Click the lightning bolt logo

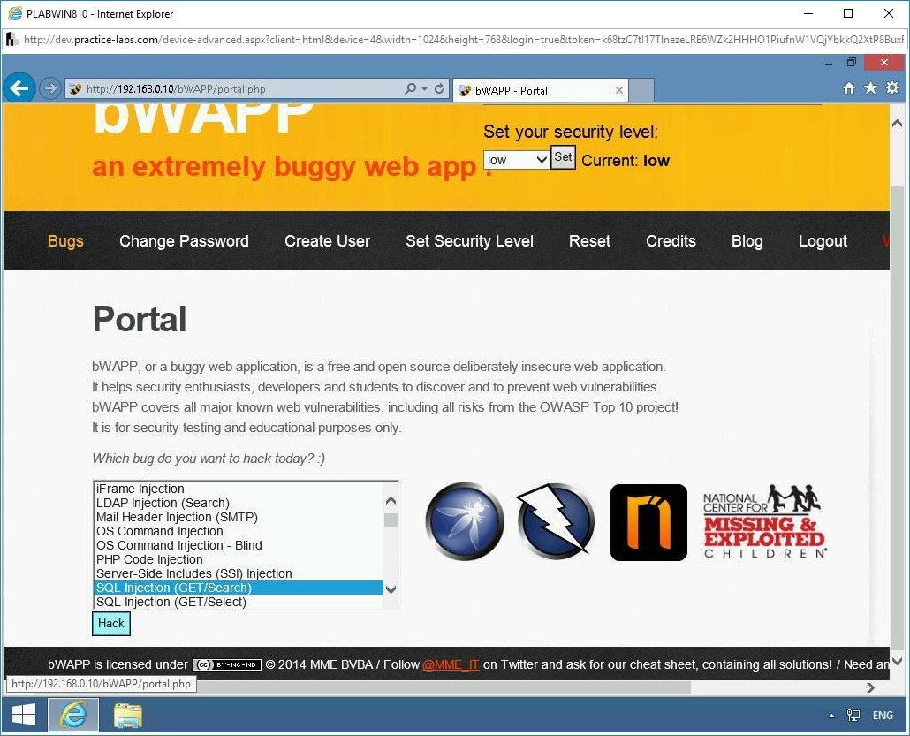[x=555, y=522]
